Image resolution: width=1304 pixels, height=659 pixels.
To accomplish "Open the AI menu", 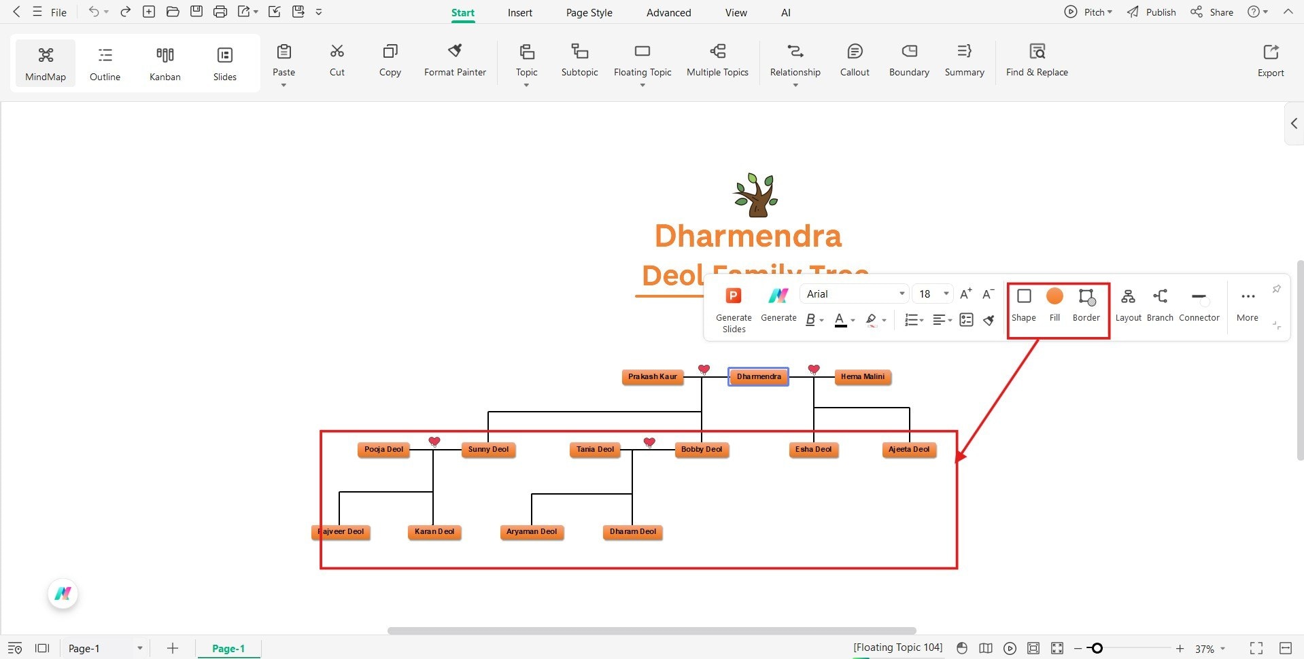I will pyautogui.click(x=785, y=12).
